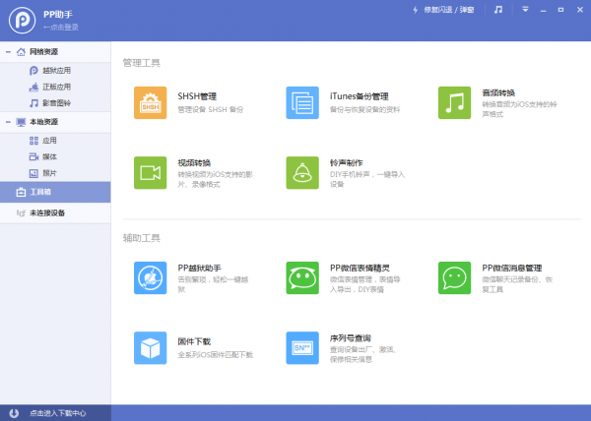
Task: Open the title bar dropdown menu icon
Action: coord(525,10)
